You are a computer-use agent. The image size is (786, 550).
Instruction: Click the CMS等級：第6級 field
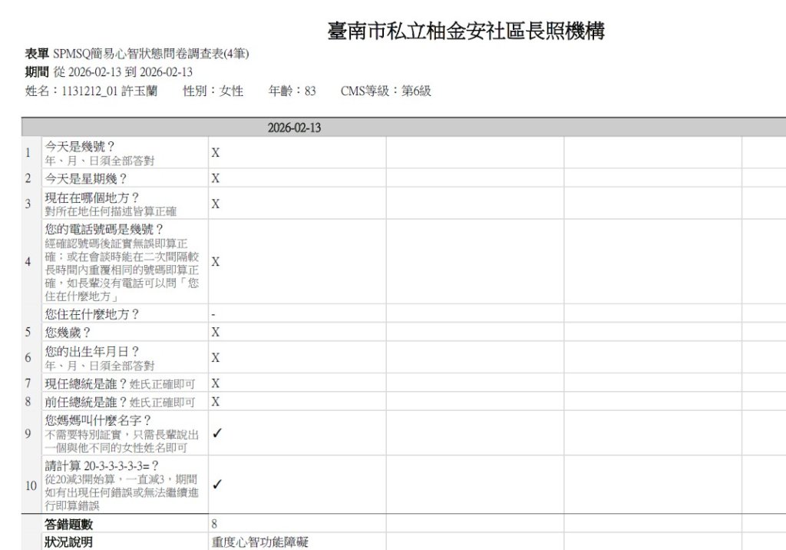pyautogui.click(x=385, y=91)
